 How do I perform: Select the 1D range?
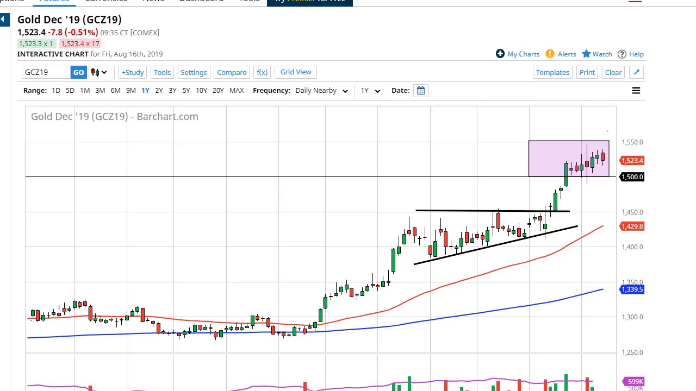click(56, 91)
